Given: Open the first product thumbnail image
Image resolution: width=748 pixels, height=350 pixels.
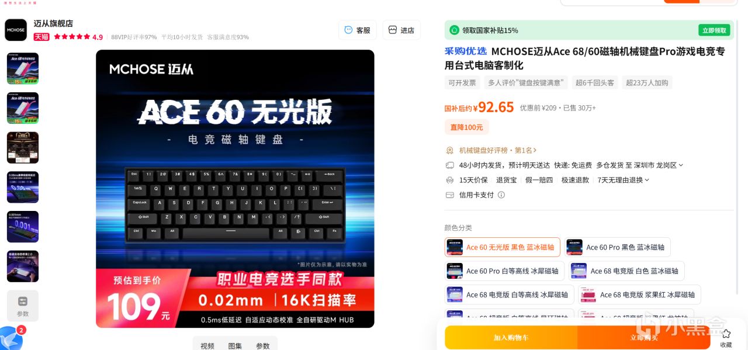Looking at the screenshot, I should click(x=23, y=68).
